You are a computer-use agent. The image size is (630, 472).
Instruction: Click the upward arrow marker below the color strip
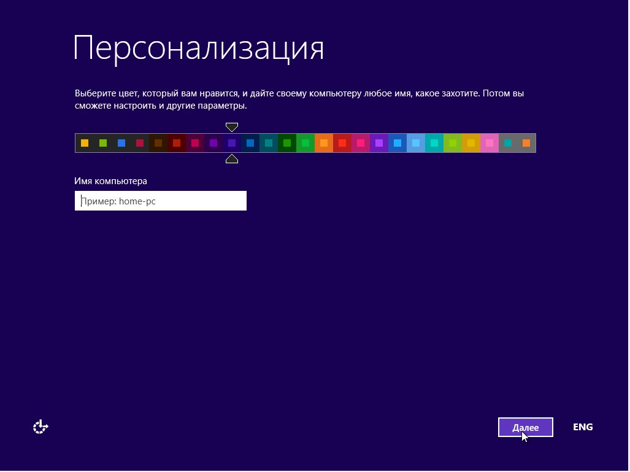pos(232,160)
